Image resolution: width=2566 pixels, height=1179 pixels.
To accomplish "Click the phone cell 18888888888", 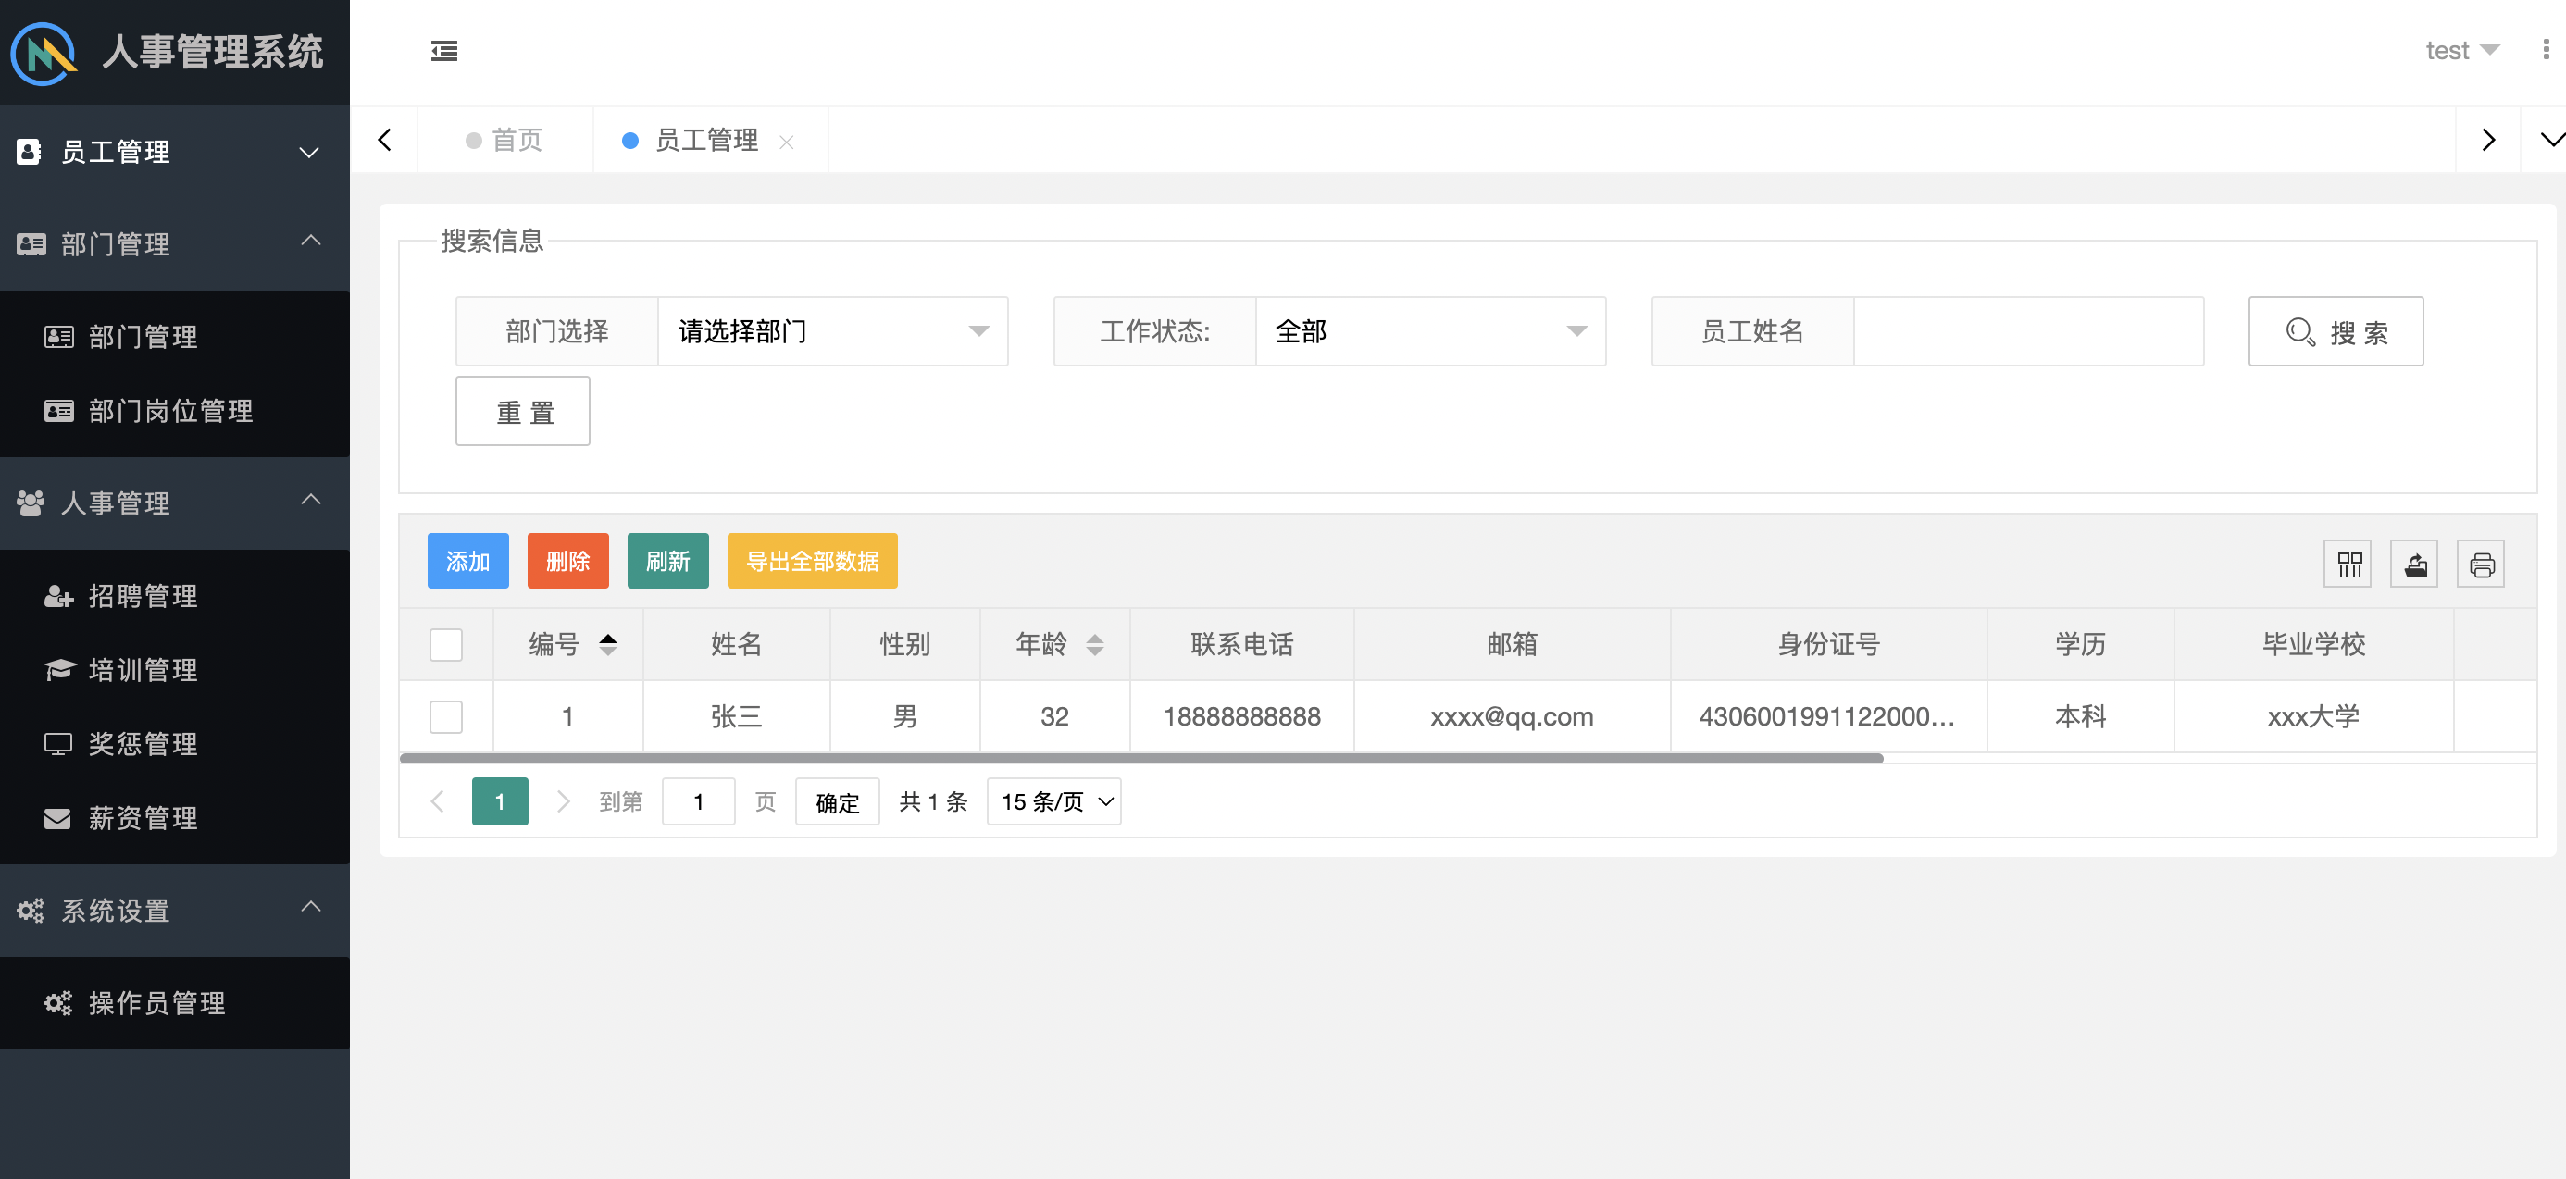I will click(1242, 717).
